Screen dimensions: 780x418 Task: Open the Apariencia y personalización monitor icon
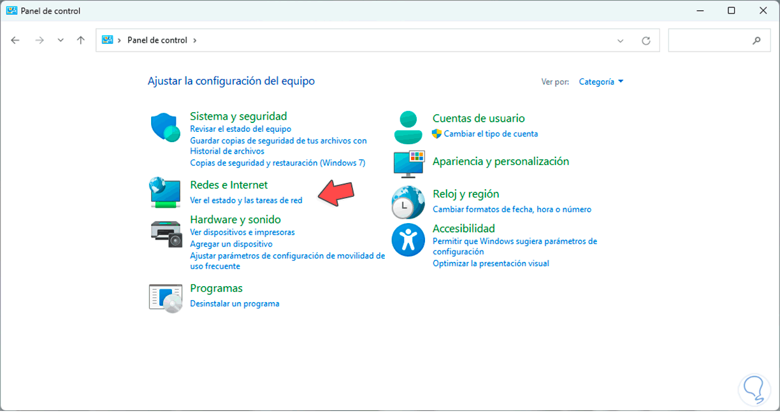click(408, 164)
